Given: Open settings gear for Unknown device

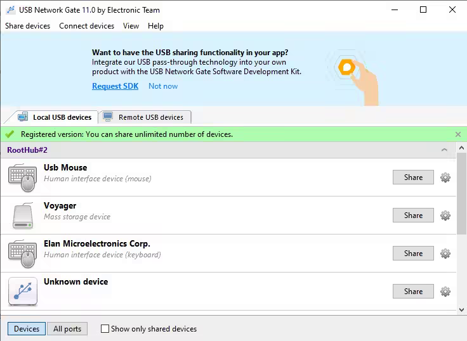Looking at the screenshot, I should 445,292.
